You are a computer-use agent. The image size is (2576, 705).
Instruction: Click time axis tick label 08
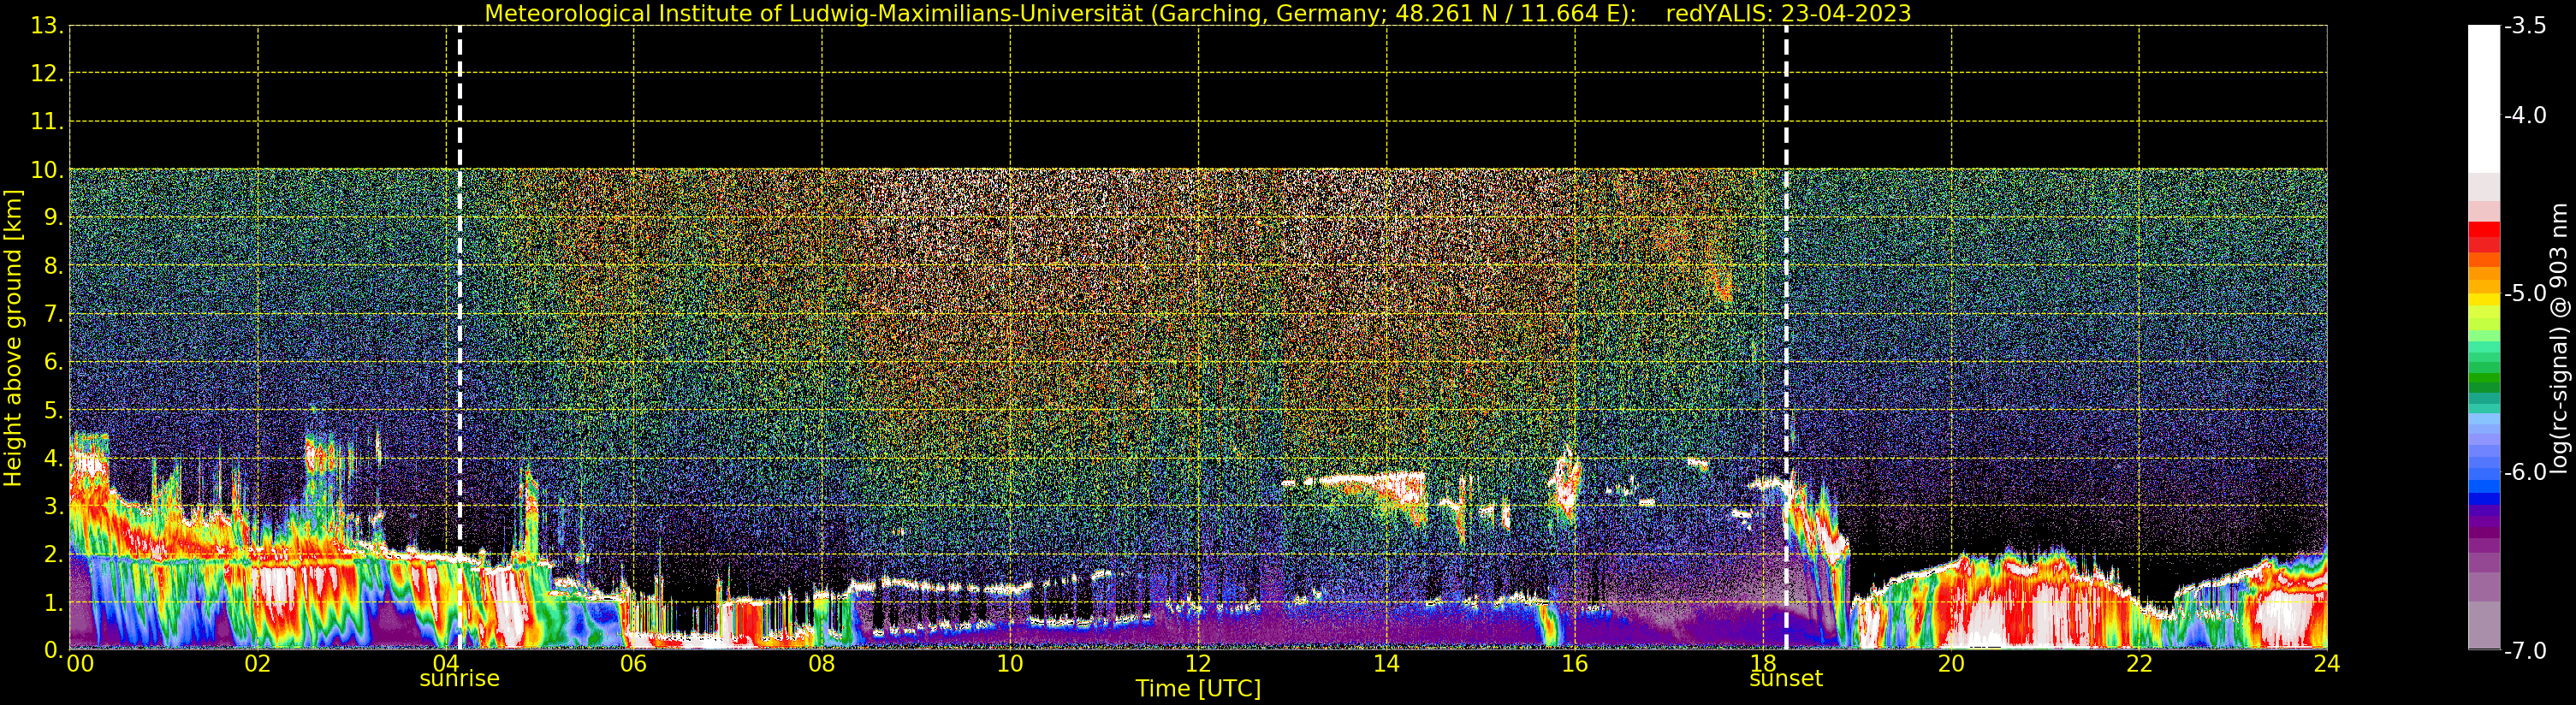tap(821, 664)
